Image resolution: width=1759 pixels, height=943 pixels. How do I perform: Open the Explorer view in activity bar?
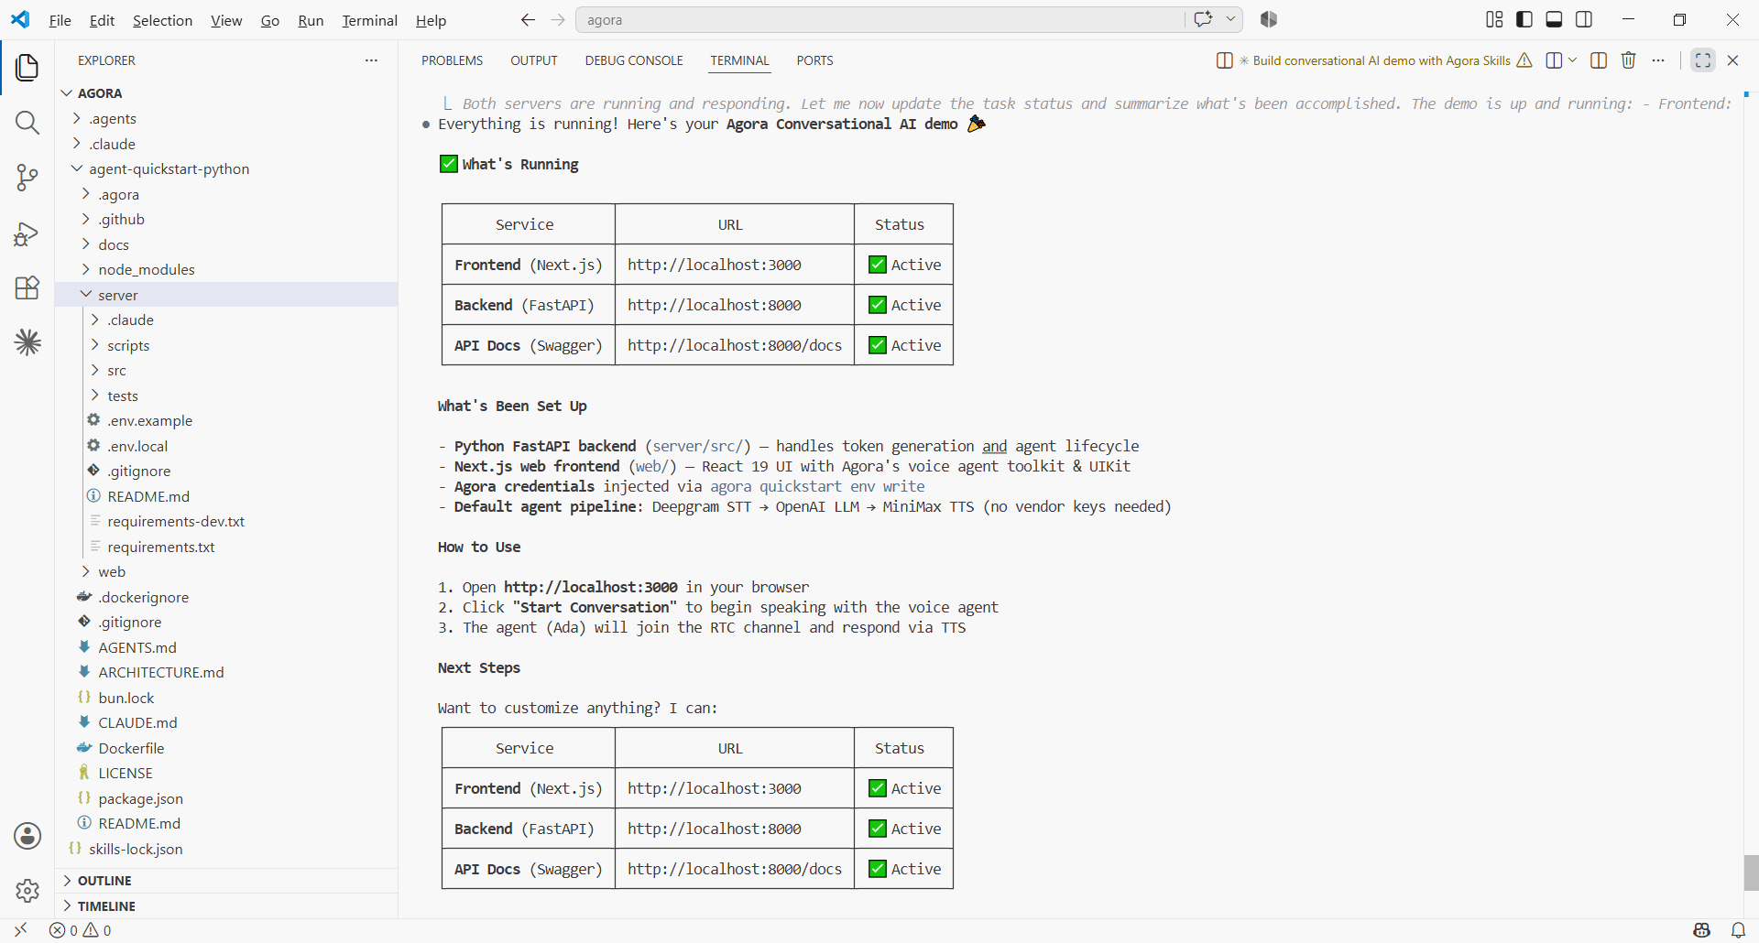pos(27,68)
